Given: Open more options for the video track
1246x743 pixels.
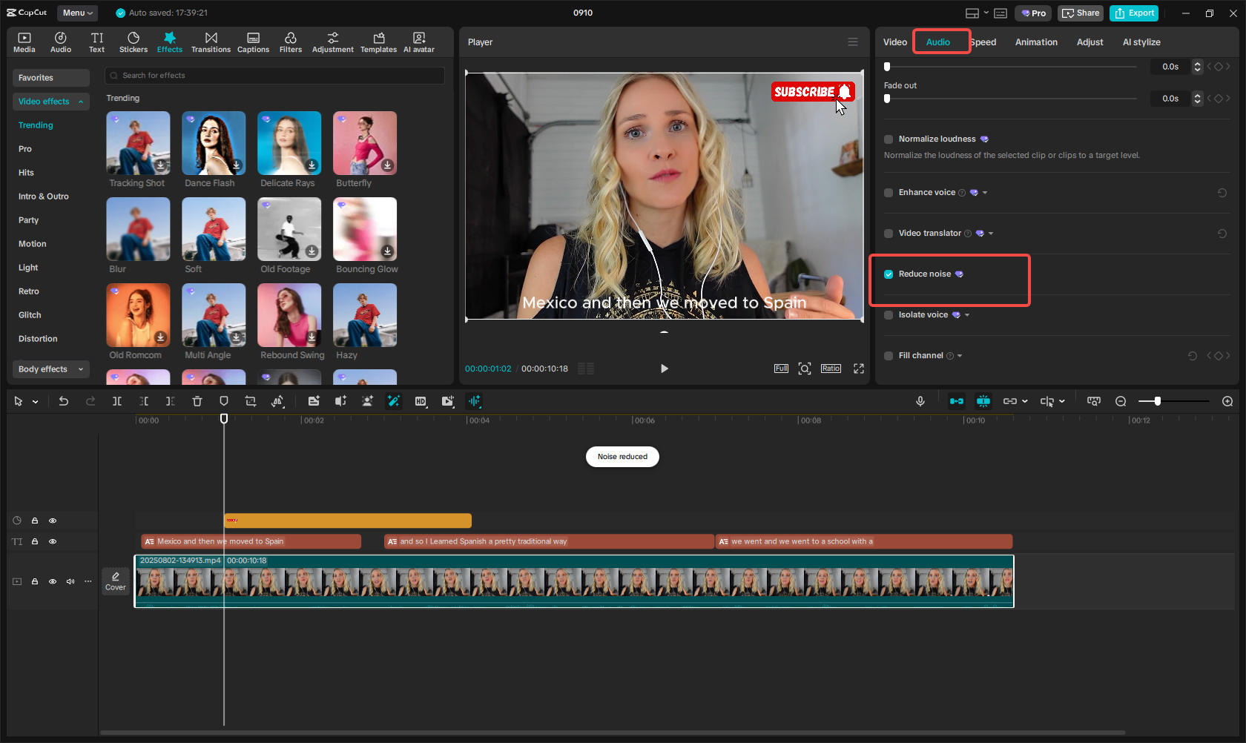Looking at the screenshot, I should (x=88, y=581).
